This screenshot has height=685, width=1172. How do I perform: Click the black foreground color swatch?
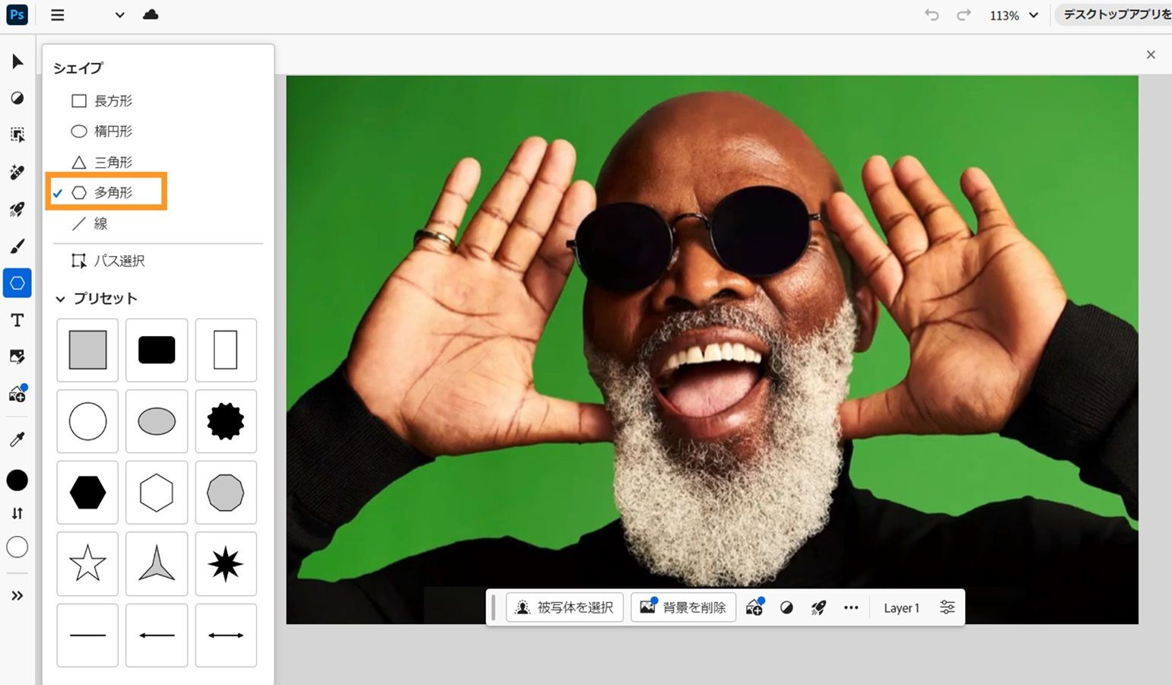(17, 480)
